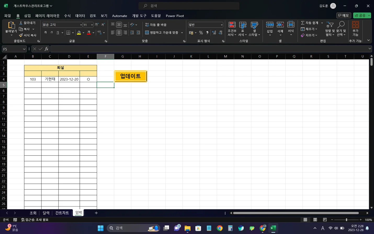Add a new sheet with plus button
374x234 pixels.
[96, 213]
